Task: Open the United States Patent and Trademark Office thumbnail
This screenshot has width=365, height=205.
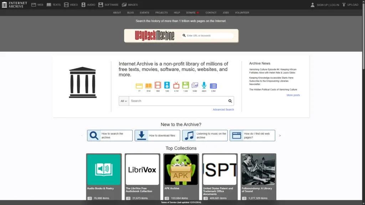Action: (x=220, y=170)
